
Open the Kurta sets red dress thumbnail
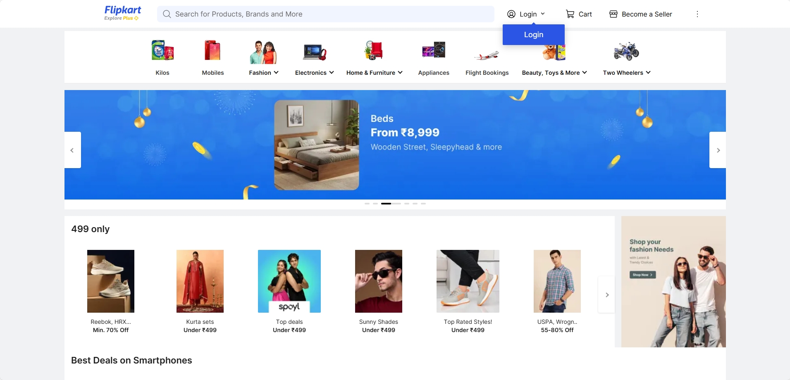tap(200, 281)
